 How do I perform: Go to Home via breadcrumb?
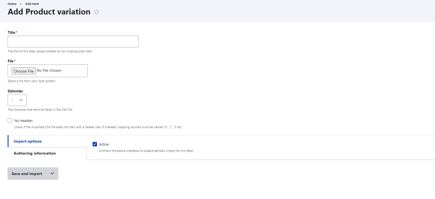coord(12,4)
